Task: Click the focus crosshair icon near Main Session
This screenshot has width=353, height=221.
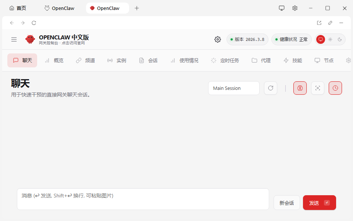Action: pyautogui.click(x=317, y=88)
